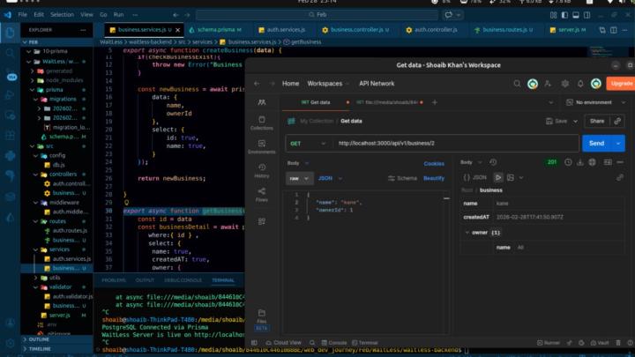
Task: Click the invite people icon in Postman header
Action: point(548,84)
